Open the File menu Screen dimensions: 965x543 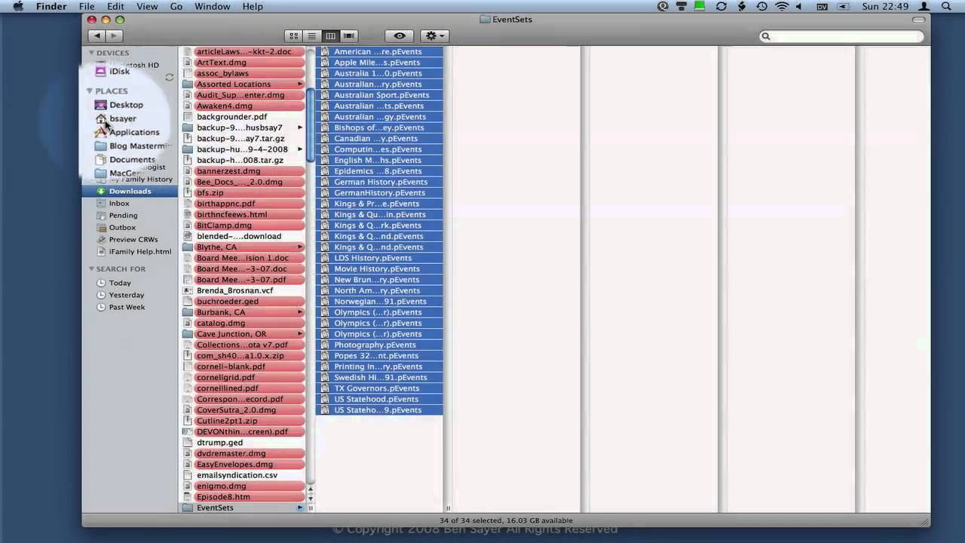(x=87, y=6)
